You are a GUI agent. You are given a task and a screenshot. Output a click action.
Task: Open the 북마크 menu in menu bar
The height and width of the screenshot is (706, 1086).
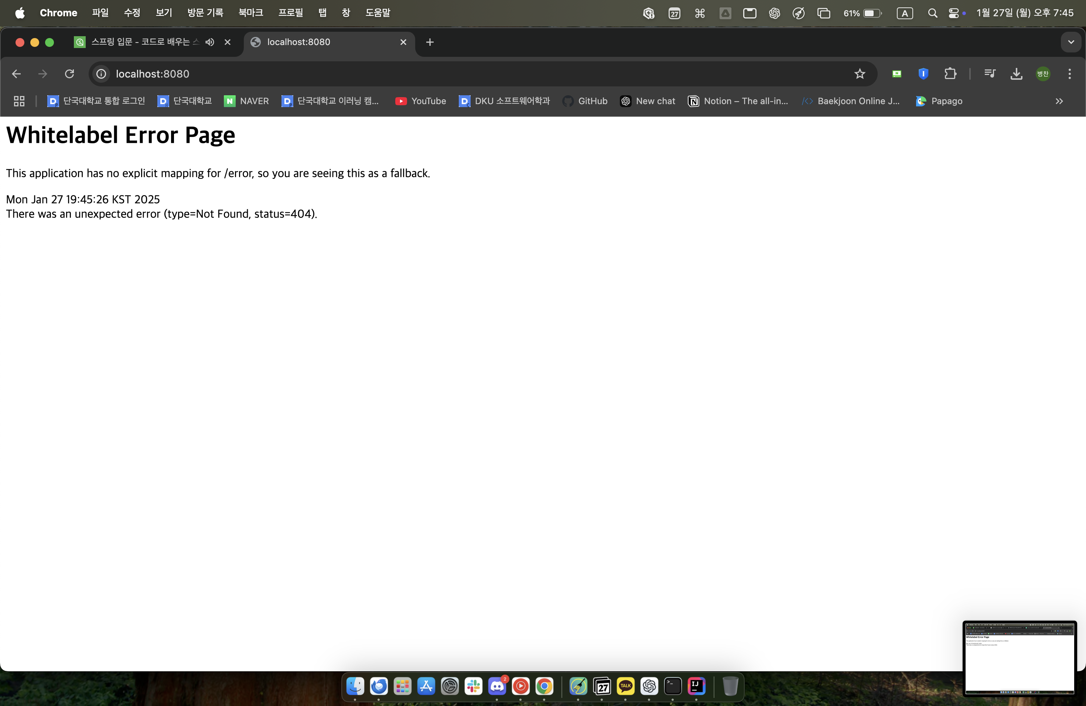tap(250, 13)
